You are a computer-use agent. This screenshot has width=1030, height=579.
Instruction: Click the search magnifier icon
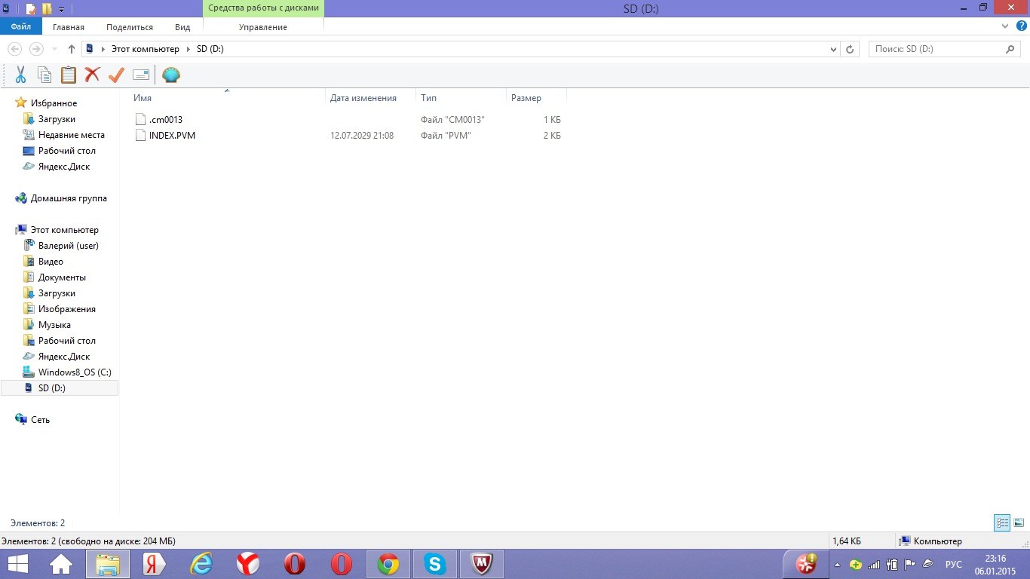[x=1011, y=49]
